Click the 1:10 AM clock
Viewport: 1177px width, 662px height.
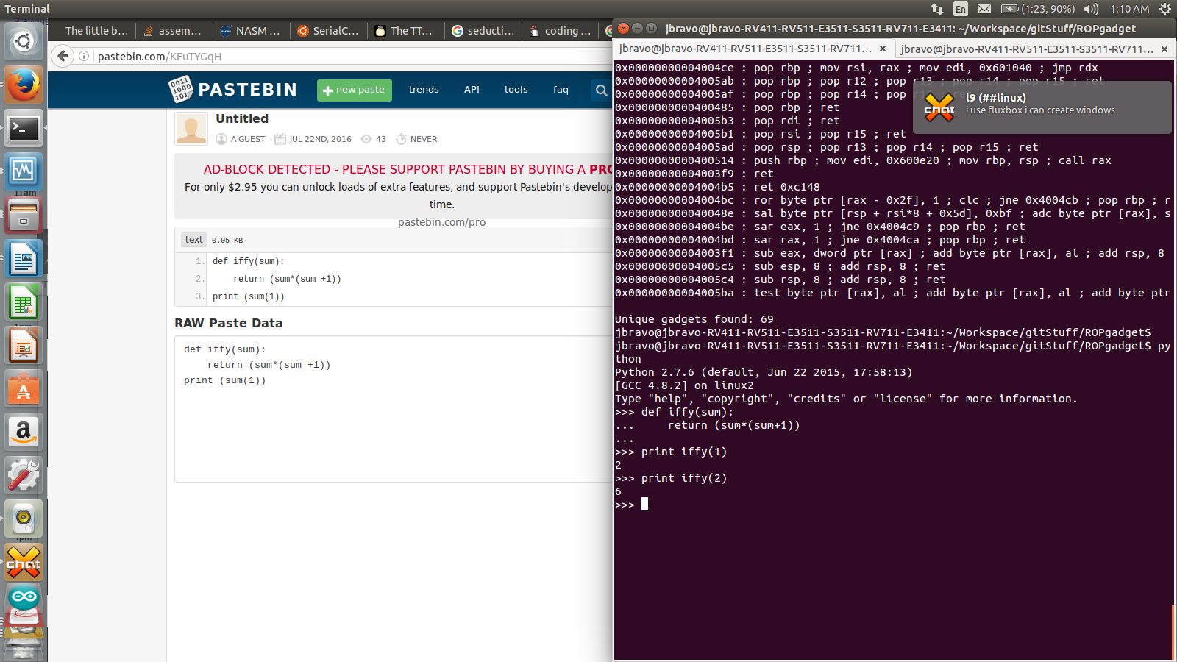(1130, 9)
